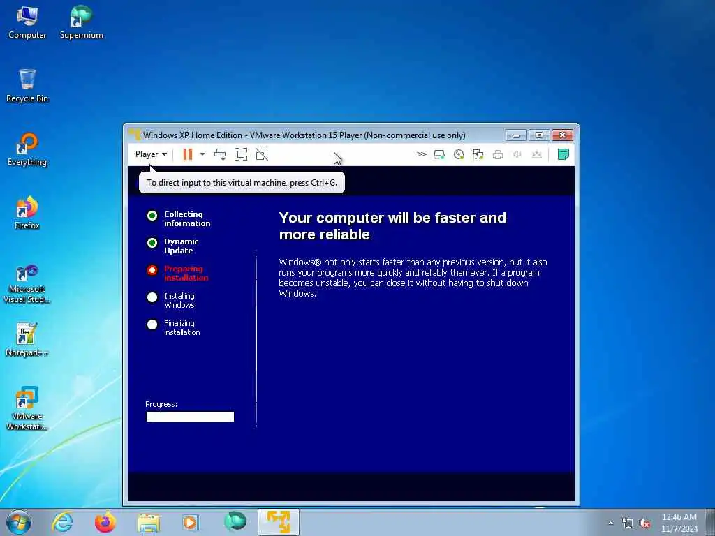This screenshot has width=715, height=536.
Task: Open the CD/DVD drive device icon
Action: tap(459, 154)
